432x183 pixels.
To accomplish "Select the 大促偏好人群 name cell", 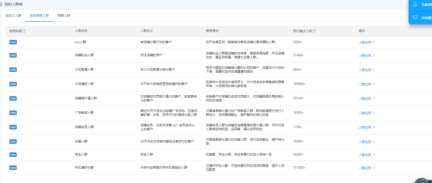I will [x=84, y=84].
